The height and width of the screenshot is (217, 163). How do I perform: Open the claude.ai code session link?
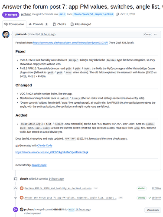click(52, 152)
